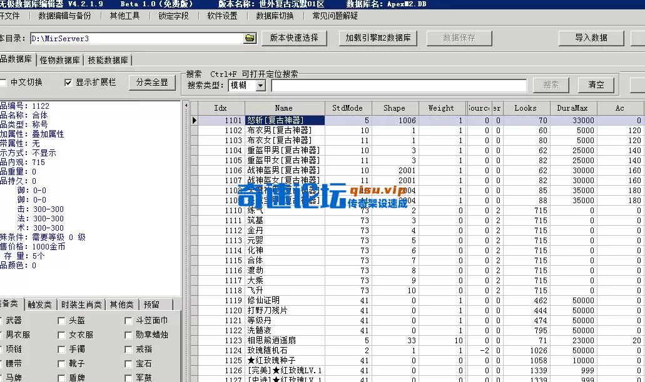Click the 导入数据 button
Screen dimensions: 645x382
click(x=591, y=38)
